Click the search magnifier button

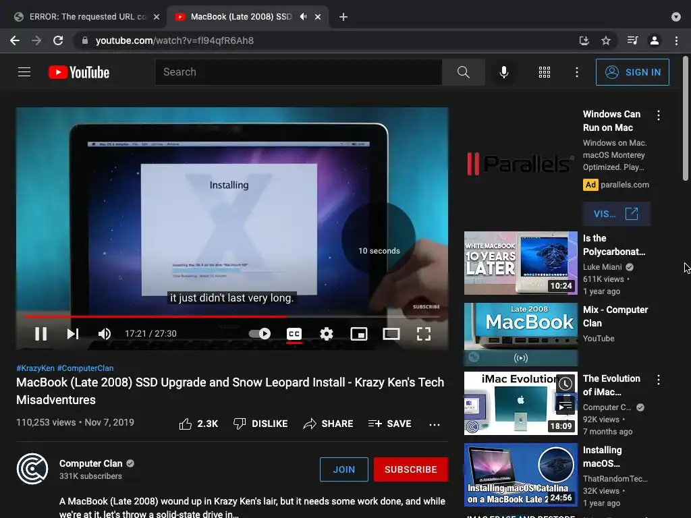[463, 71]
